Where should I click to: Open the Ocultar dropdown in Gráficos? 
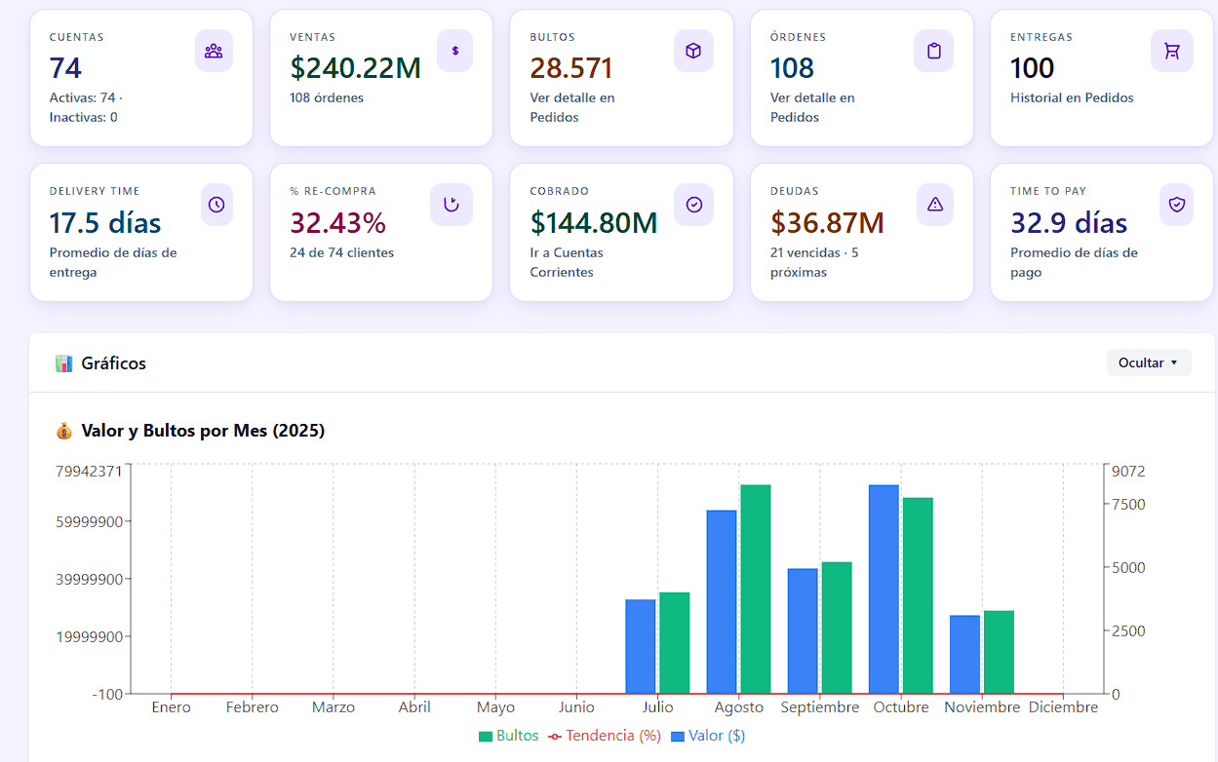[1148, 362]
